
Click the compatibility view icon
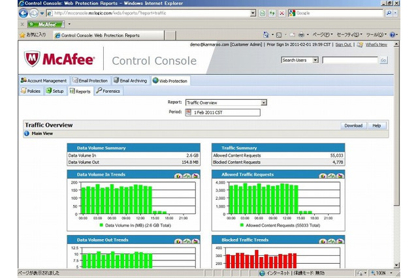tap(263, 13)
